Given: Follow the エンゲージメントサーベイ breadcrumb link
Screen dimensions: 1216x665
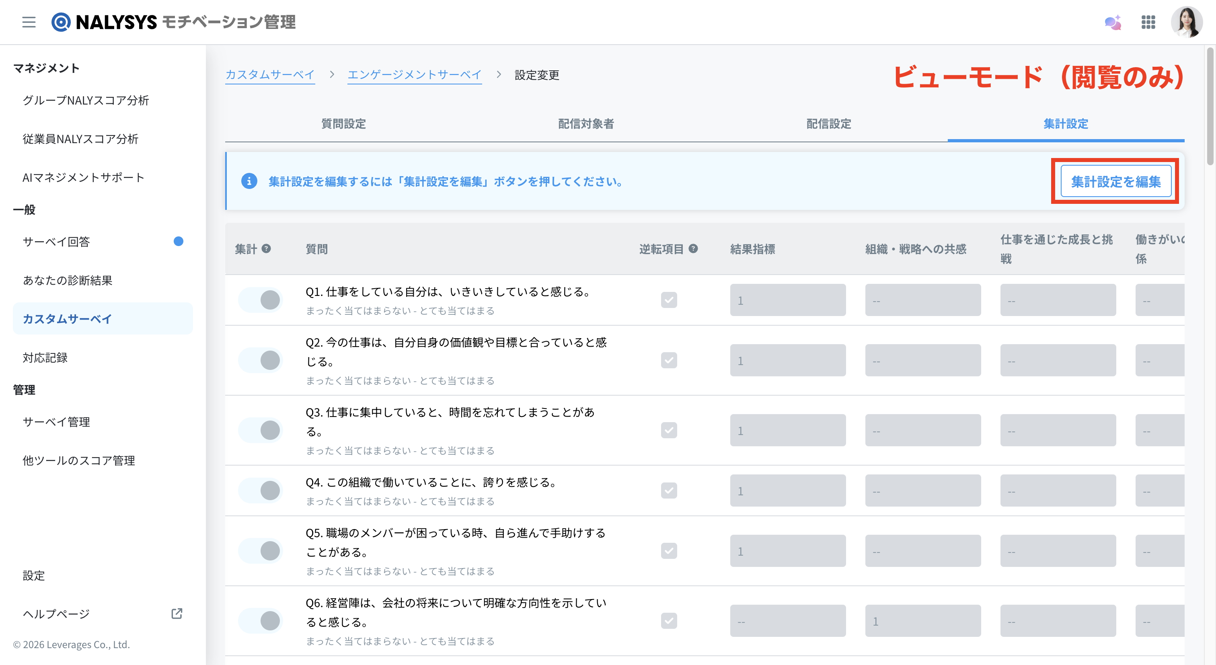Looking at the screenshot, I should 414,75.
